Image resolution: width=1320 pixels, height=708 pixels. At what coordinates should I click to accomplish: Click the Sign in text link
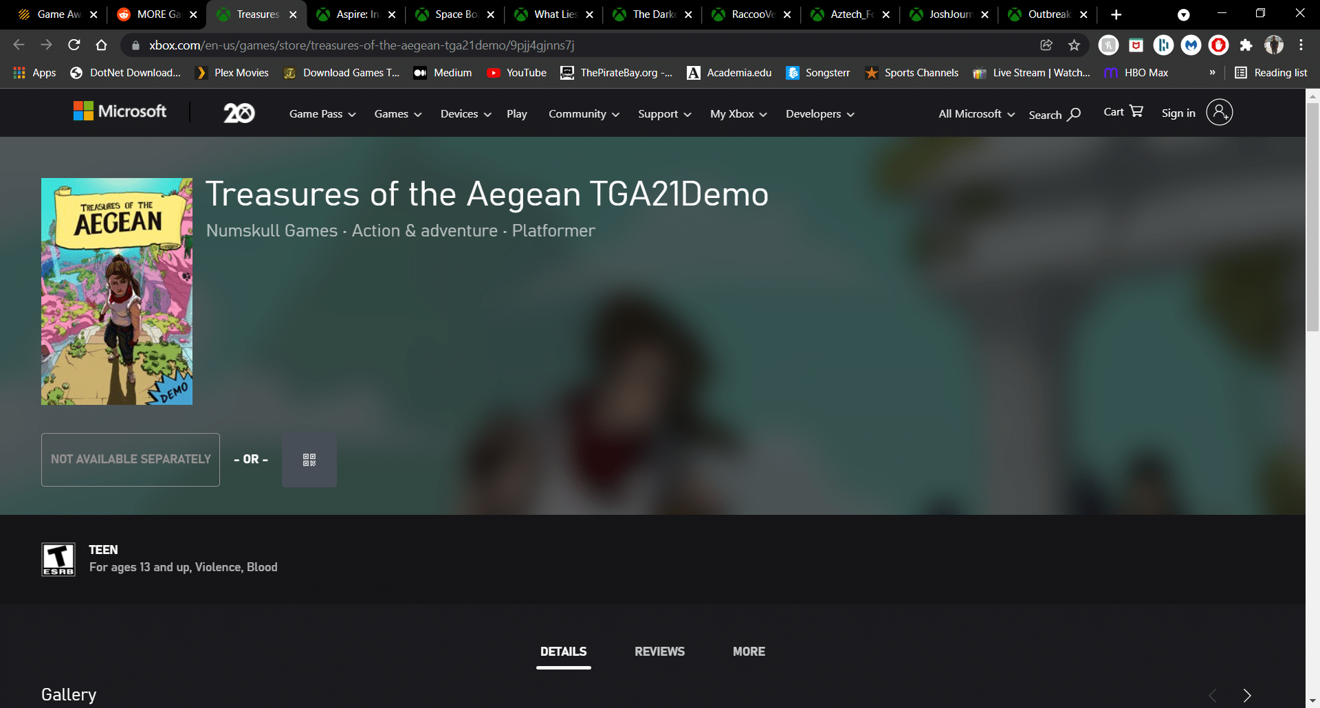1178,113
